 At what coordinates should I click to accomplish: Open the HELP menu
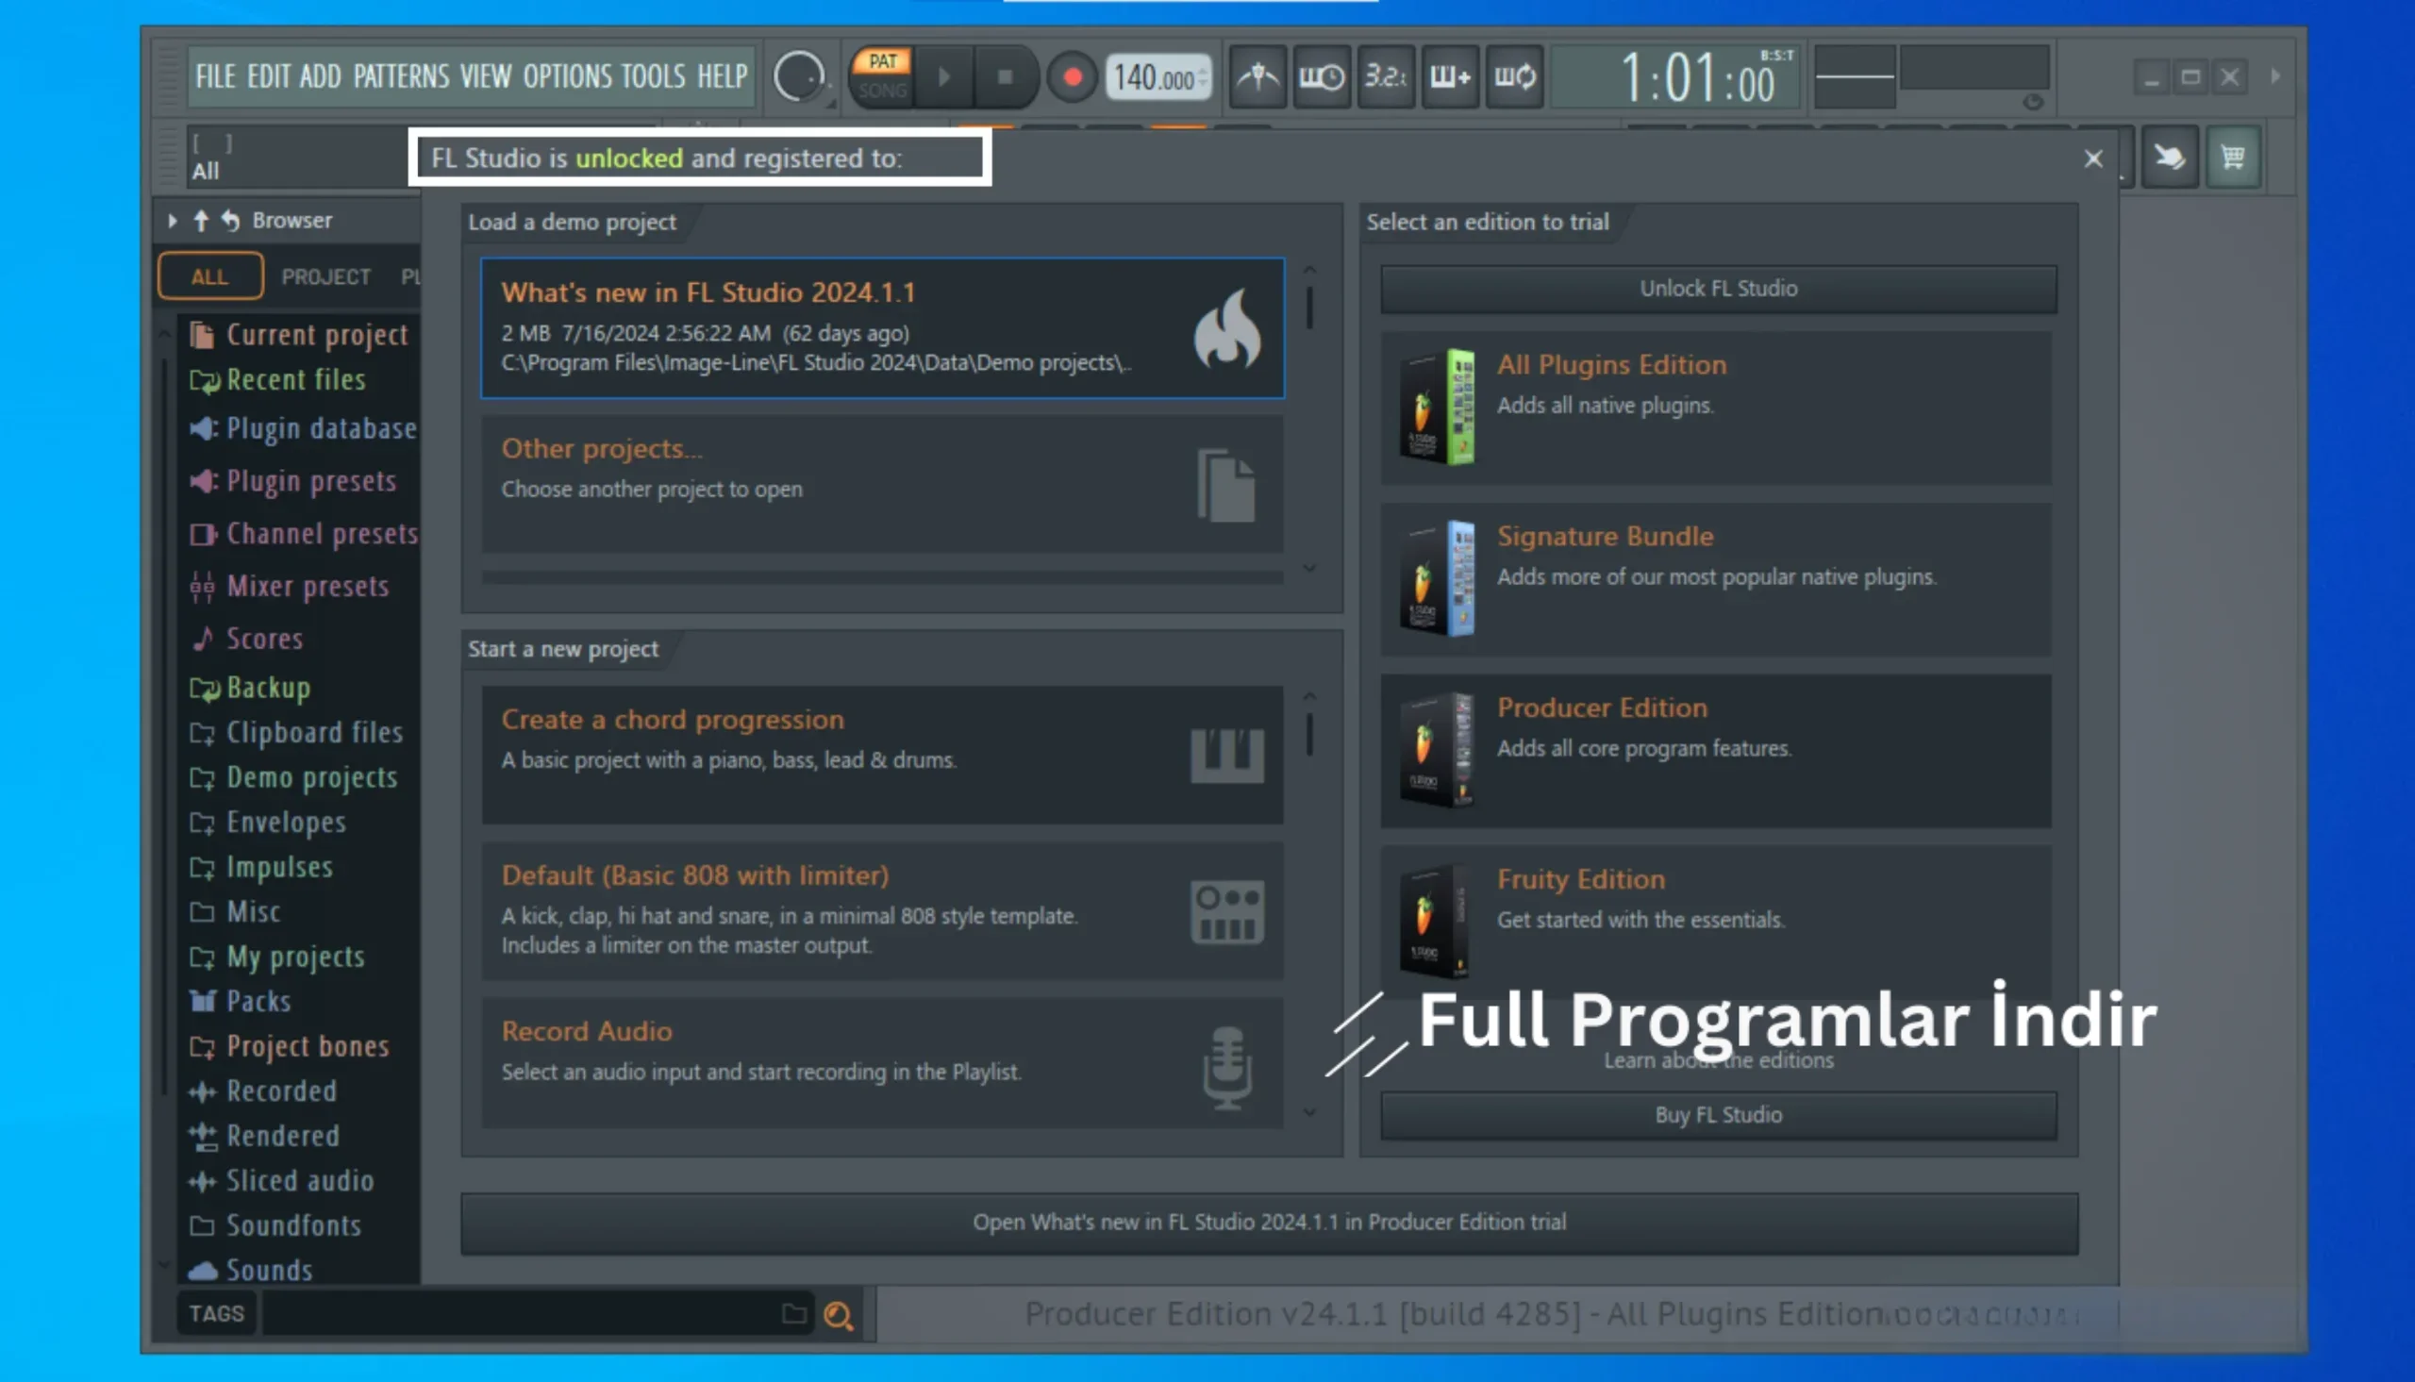[722, 75]
